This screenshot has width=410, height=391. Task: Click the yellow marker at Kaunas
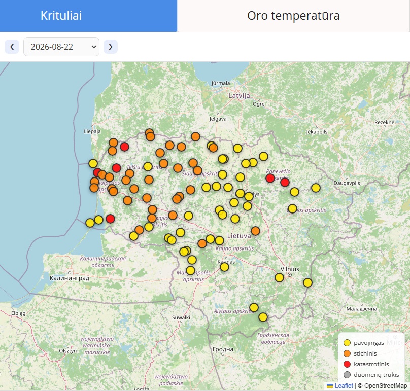pyautogui.click(x=224, y=267)
